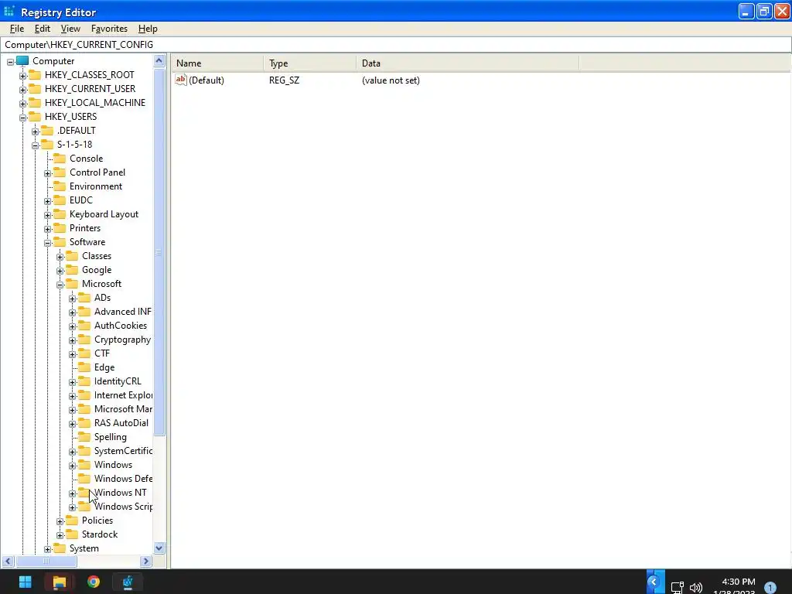The image size is (792, 594).
Task: Collapse the Computer root node
Action: click(x=11, y=62)
